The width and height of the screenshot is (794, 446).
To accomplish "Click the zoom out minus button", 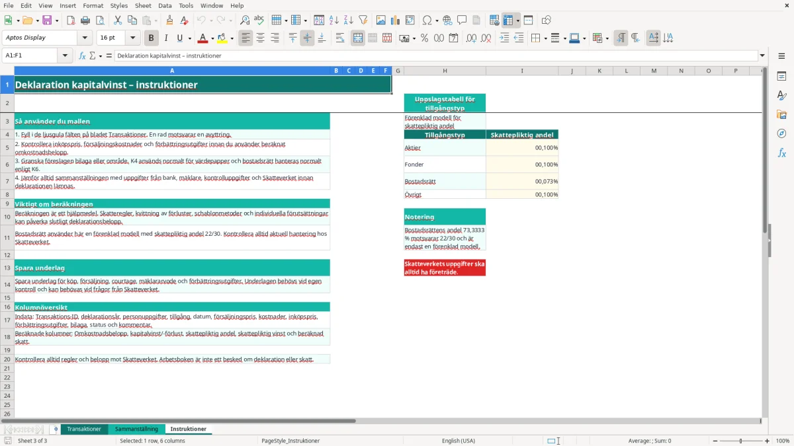I will pyautogui.click(x=716, y=441).
